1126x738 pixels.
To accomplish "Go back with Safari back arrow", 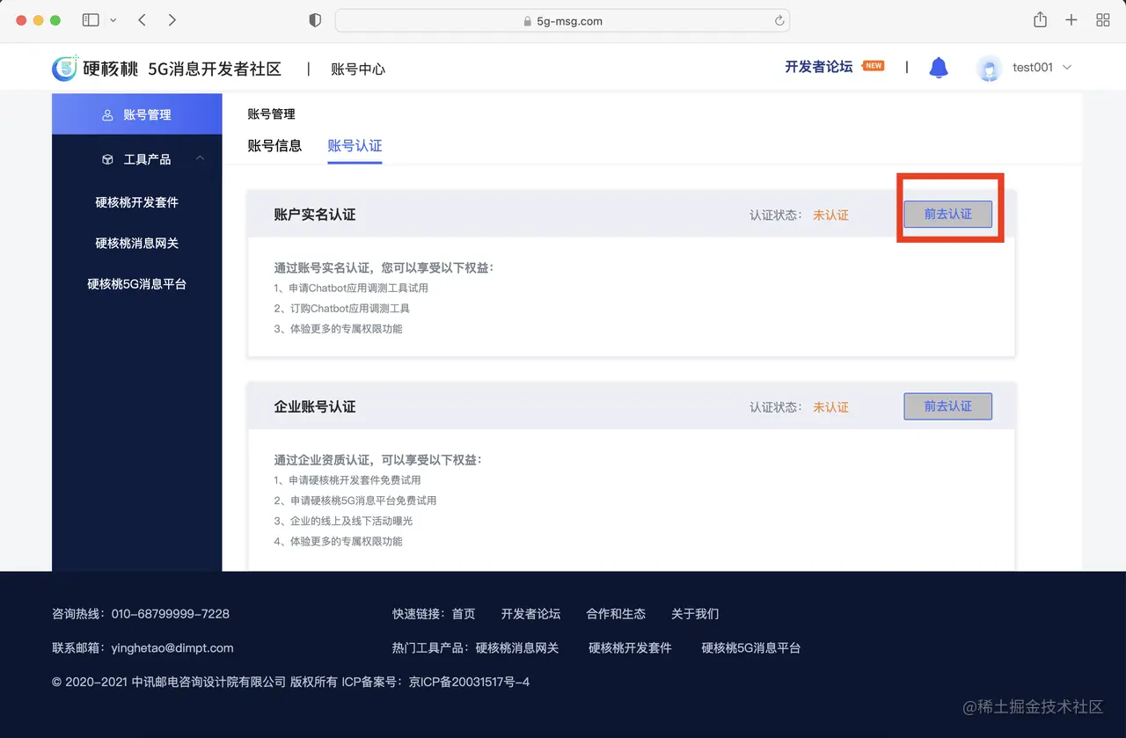I will (x=142, y=20).
